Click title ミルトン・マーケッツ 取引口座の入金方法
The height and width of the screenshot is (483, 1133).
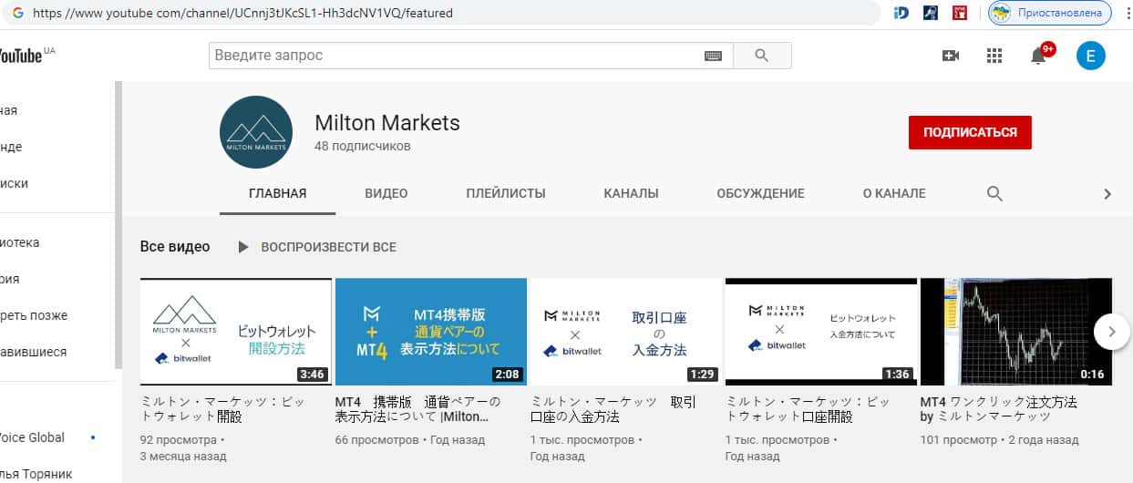(x=613, y=409)
